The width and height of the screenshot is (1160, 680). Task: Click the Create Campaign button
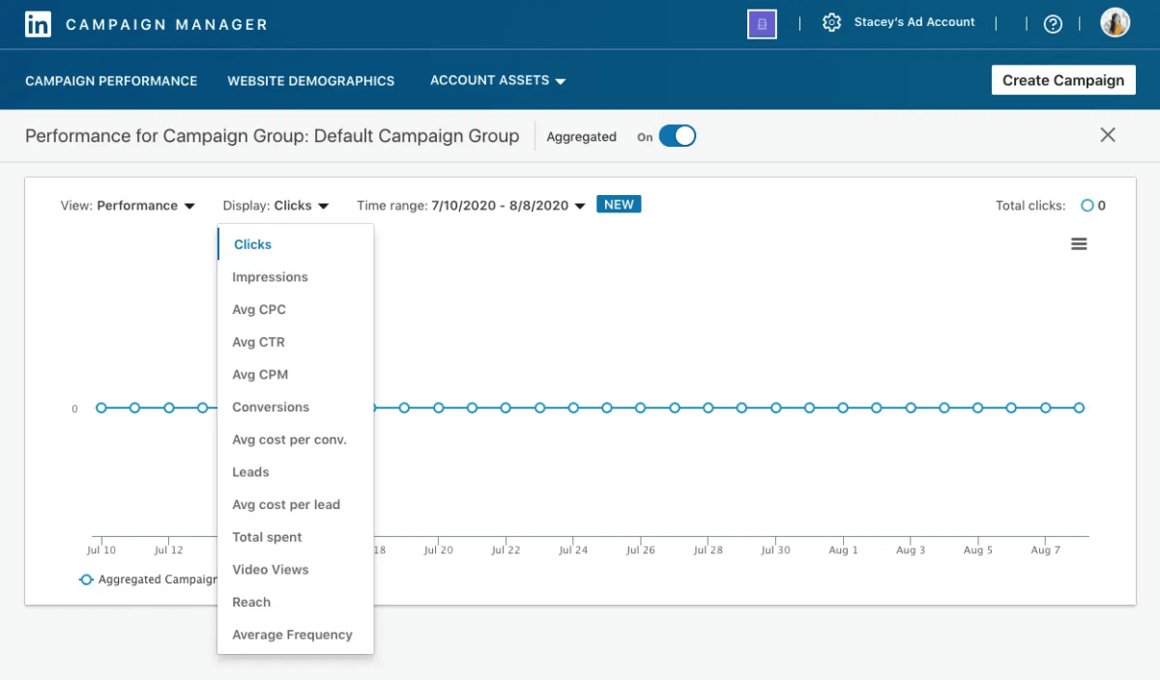[x=1063, y=80]
